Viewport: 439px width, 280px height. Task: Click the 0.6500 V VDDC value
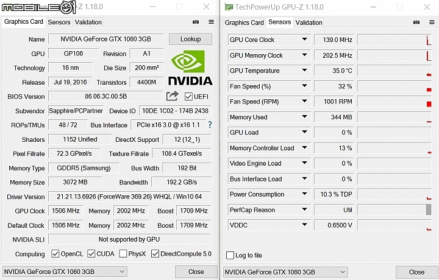pyautogui.click(x=334, y=225)
